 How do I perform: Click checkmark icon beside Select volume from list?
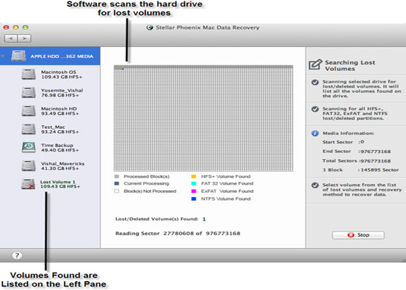click(315, 185)
